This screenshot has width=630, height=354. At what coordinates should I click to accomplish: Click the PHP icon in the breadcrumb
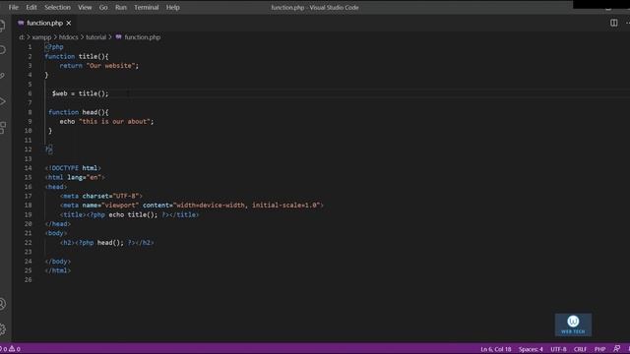click(x=118, y=37)
